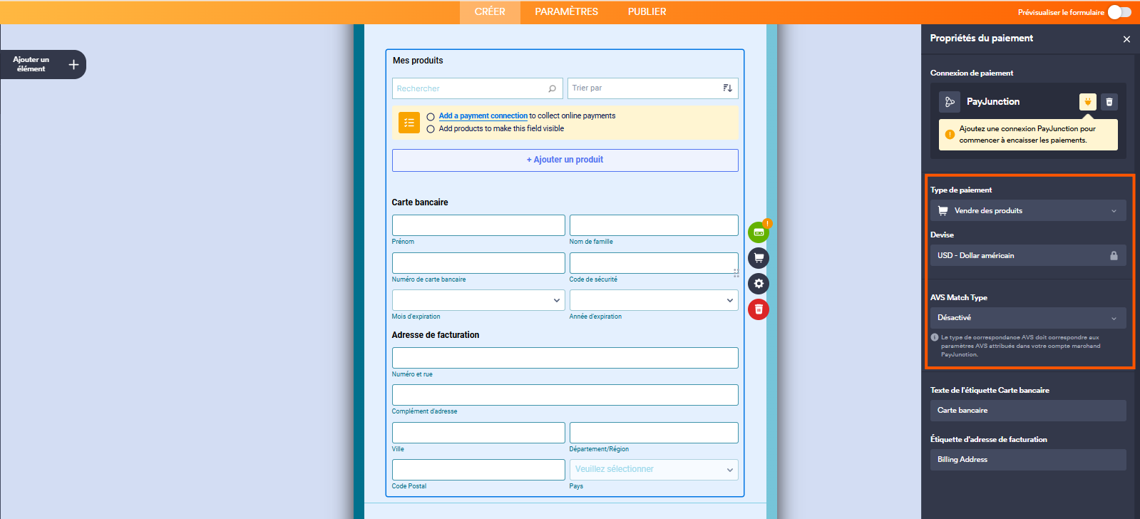Click the PayJunction logo icon

pyautogui.click(x=949, y=102)
